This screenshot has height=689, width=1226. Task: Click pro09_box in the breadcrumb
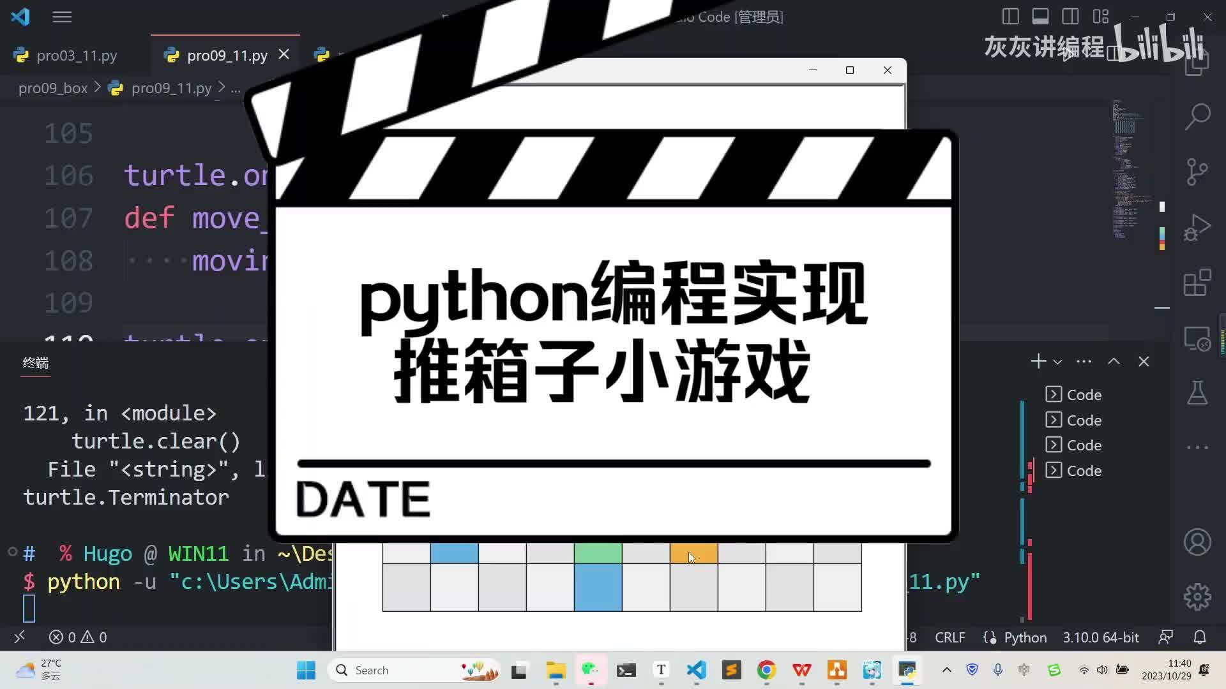tap(53, 88)
